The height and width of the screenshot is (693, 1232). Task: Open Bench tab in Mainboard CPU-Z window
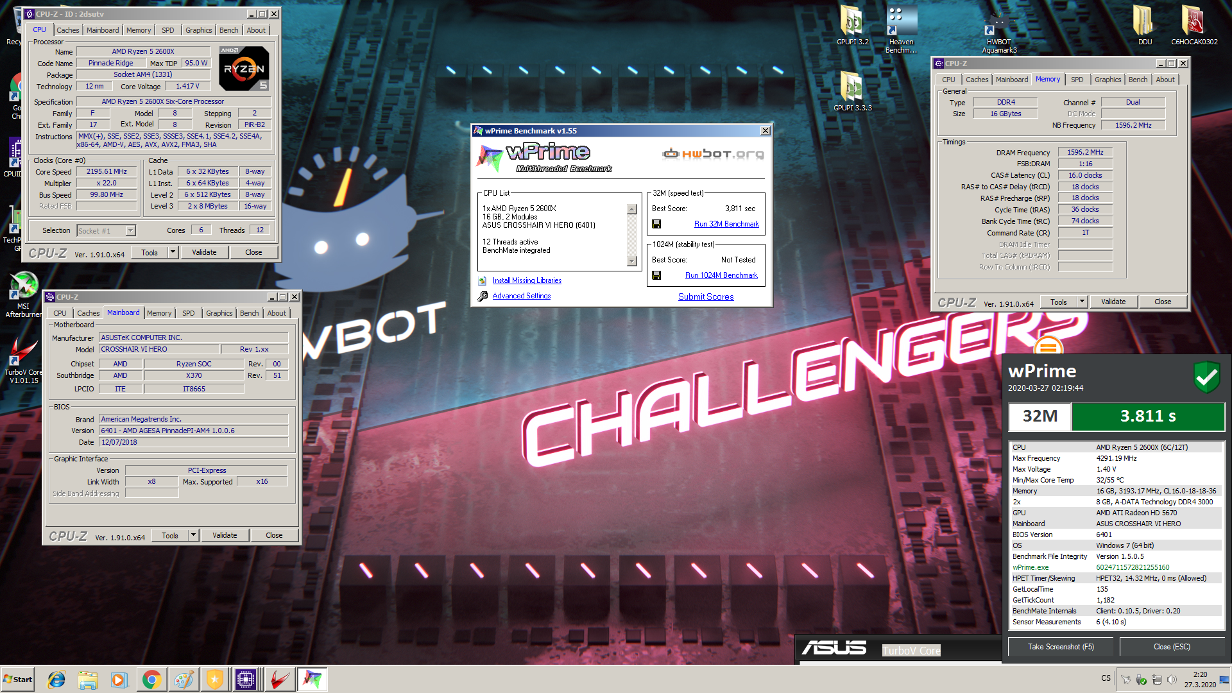(x=250, y=313)
